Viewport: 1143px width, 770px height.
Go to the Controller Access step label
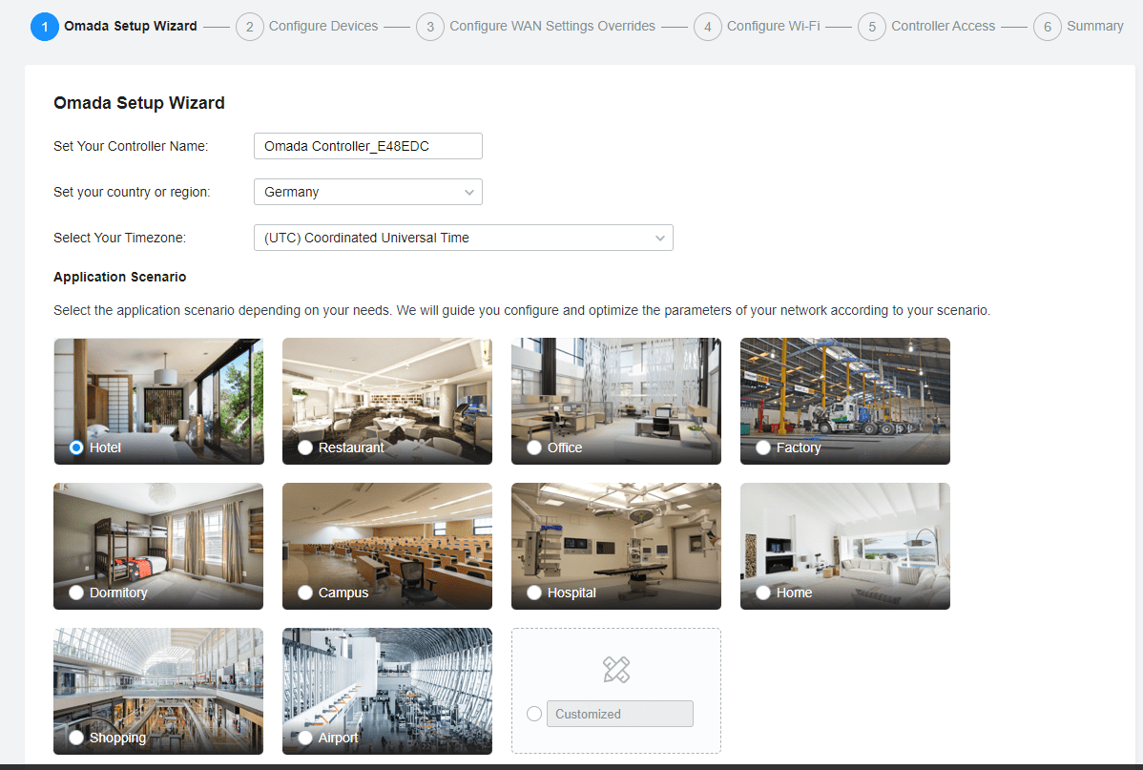[943, 27]
